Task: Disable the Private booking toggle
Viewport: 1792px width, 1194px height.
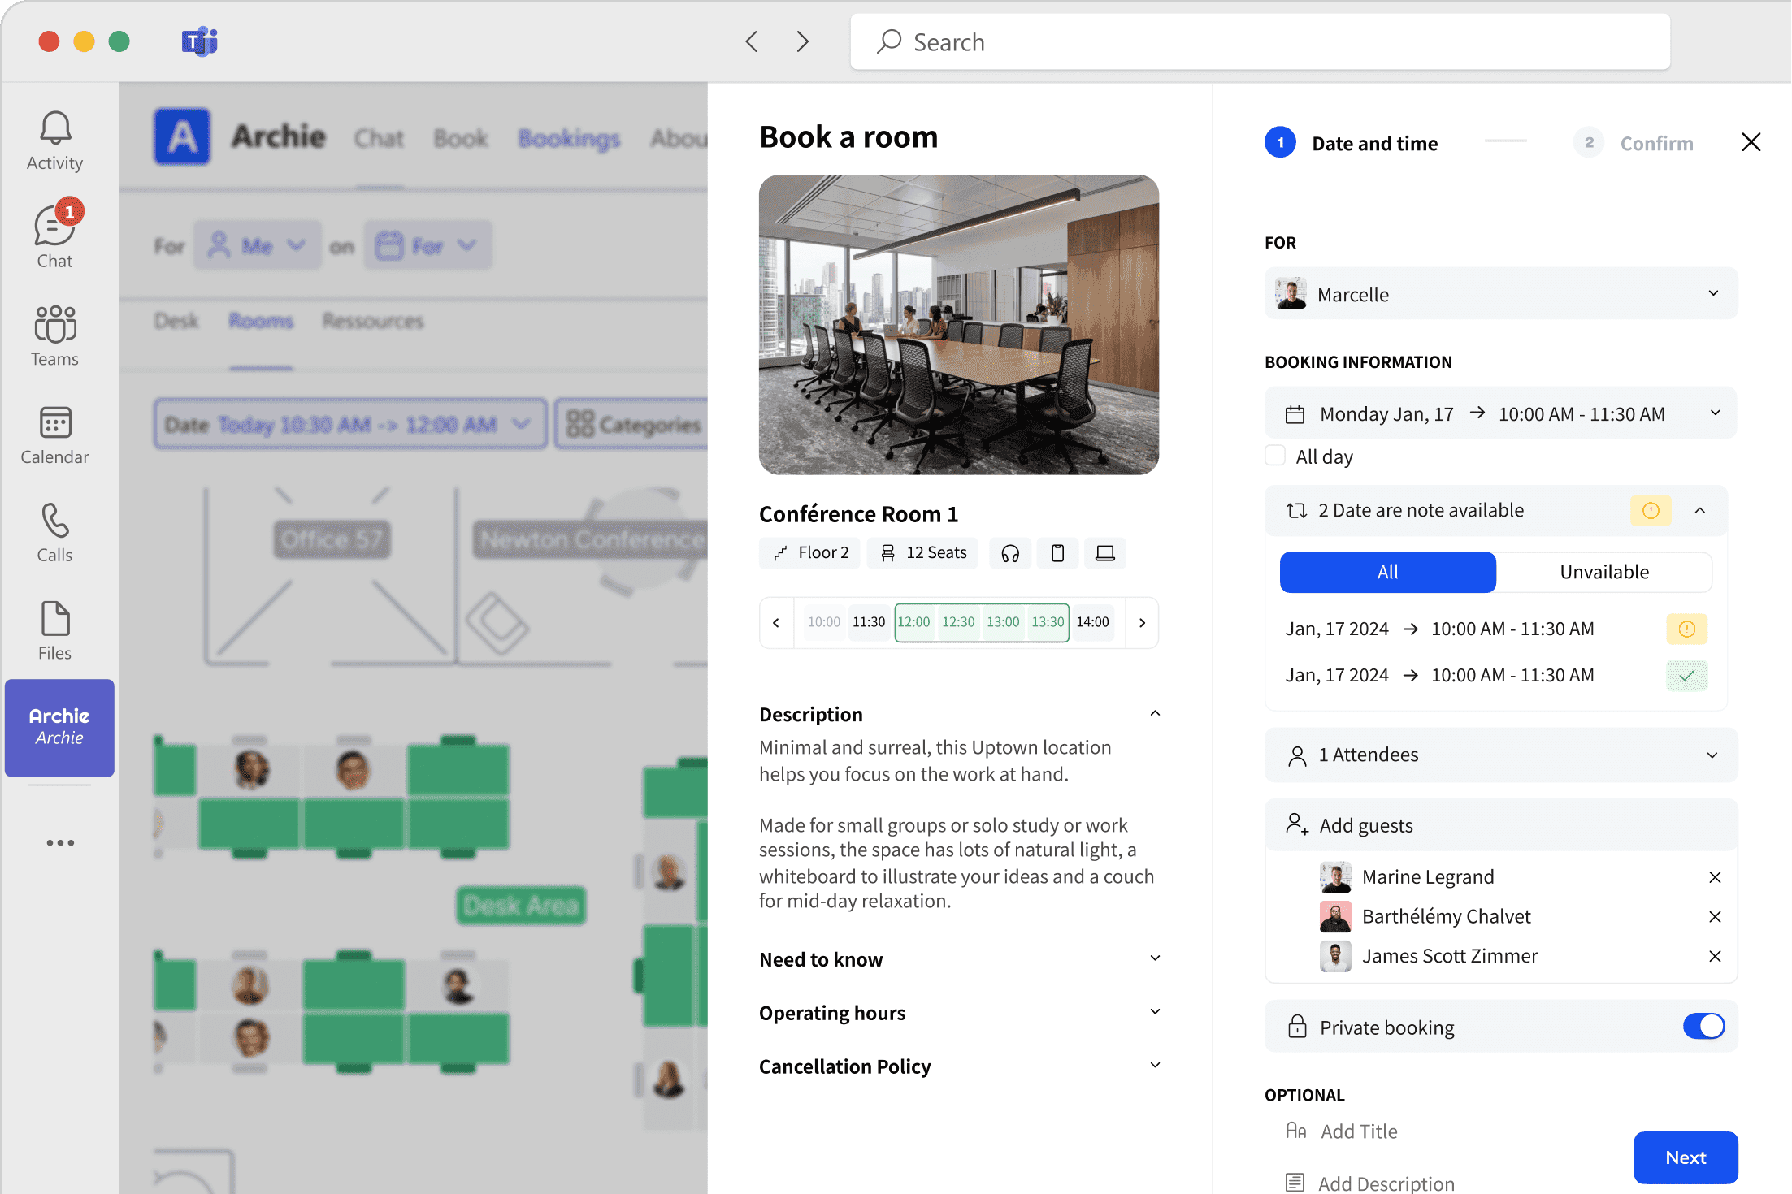Action: (1704, 1026)
